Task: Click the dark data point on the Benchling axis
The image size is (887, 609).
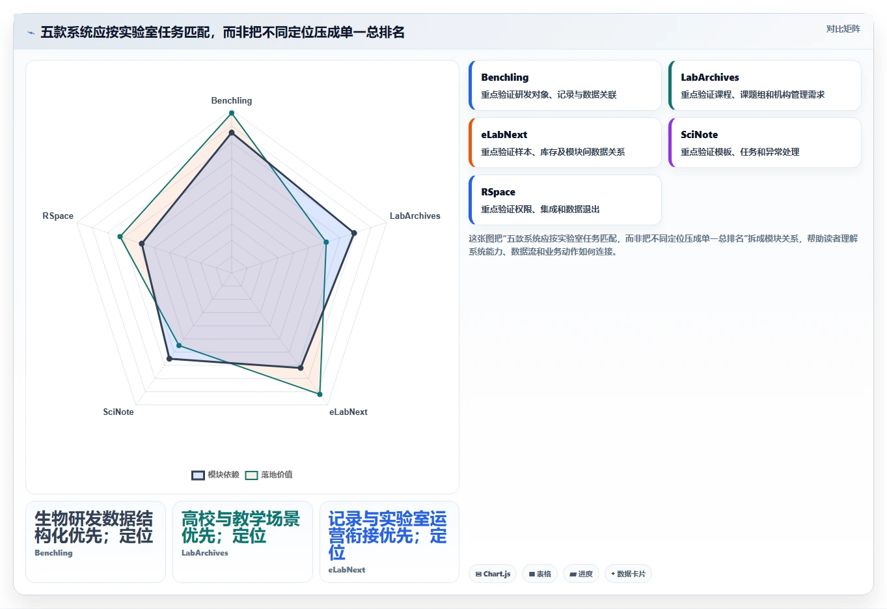Action: point(232,133)
